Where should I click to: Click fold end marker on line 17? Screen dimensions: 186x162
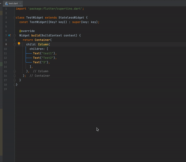point(15,80)
